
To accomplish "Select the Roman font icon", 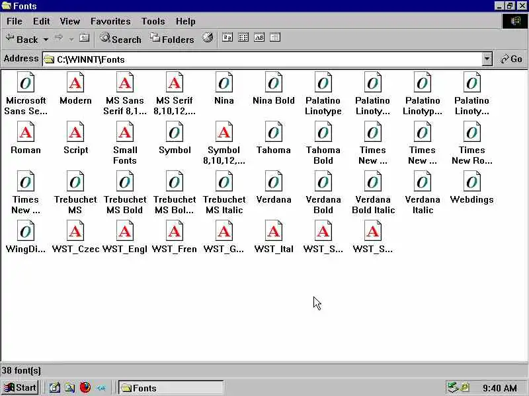I will tap(26, 131).
